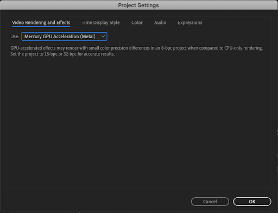Click the GPU-accelerated effects warning text
278x213 pixels.
pos(136,51)
